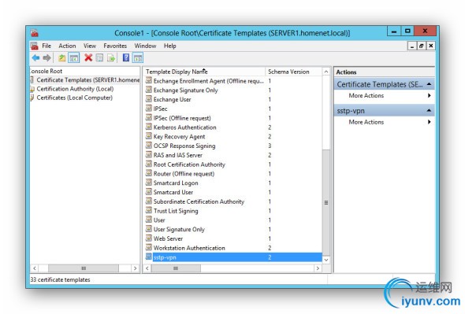Open the View menu

pyautogui.click(x=90, y=46)
